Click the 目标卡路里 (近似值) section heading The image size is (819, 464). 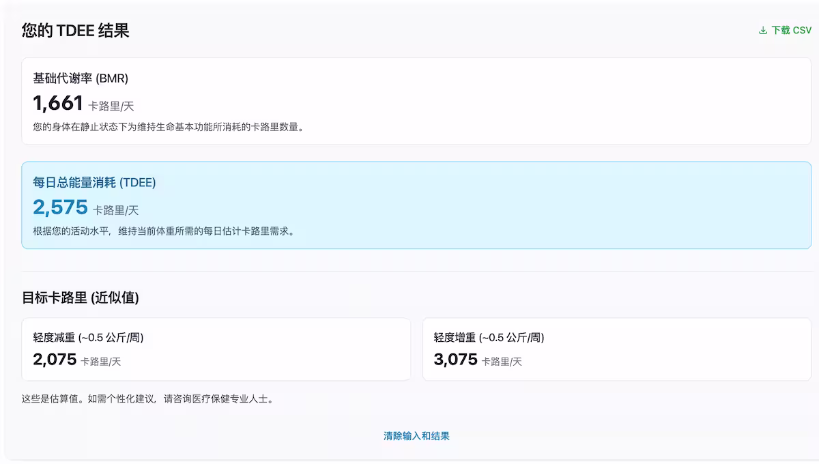click(x=81, y=298)
